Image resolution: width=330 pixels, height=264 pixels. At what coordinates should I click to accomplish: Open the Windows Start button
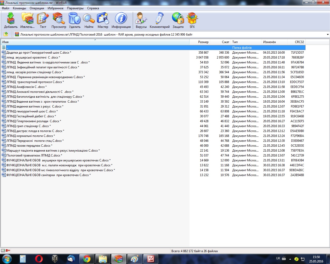(x=7, y=259)
